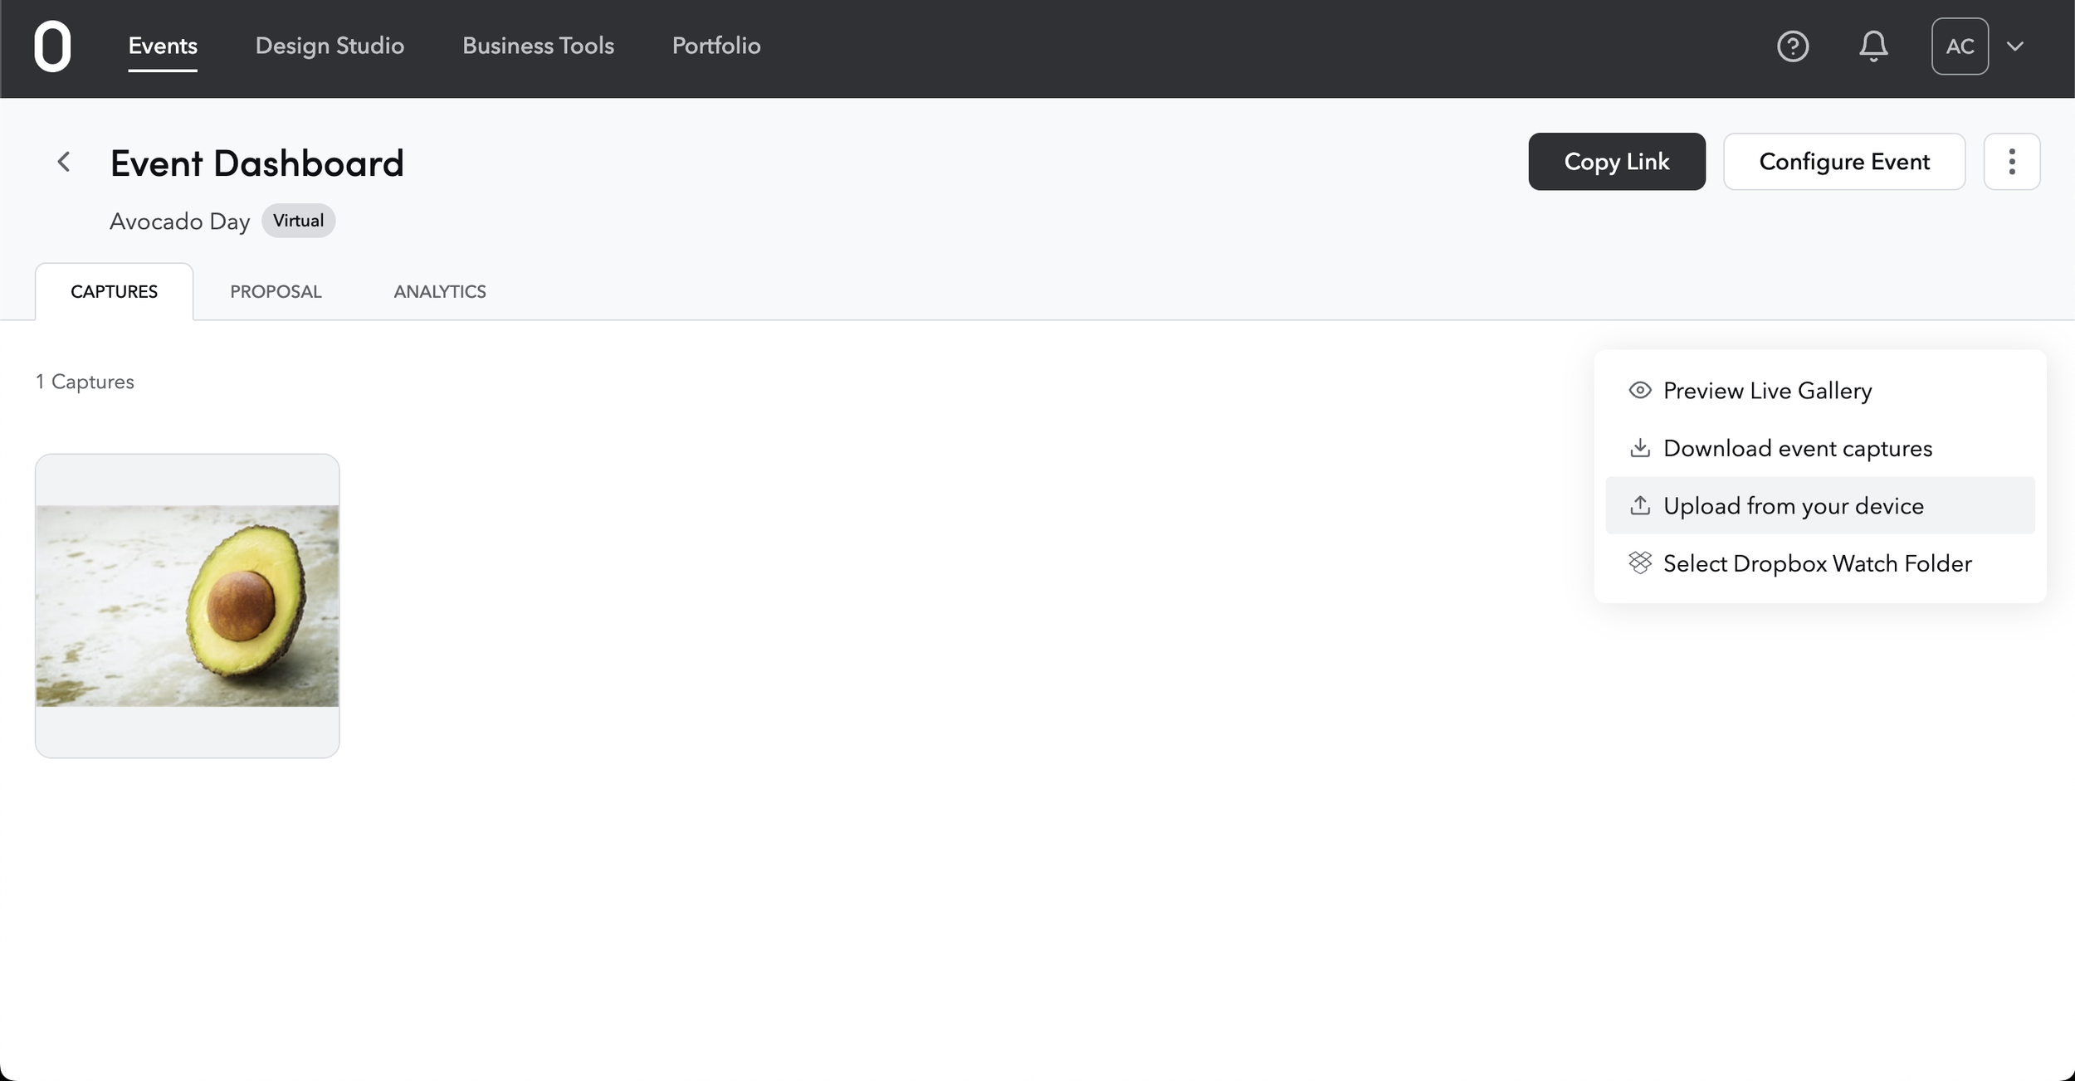Select Download event captures menu entry
The height and width of the screenshot is (1081, 2075).
pos(1820,448)
